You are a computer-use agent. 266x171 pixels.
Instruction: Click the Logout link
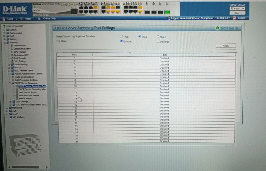click(x=242, y=18)
